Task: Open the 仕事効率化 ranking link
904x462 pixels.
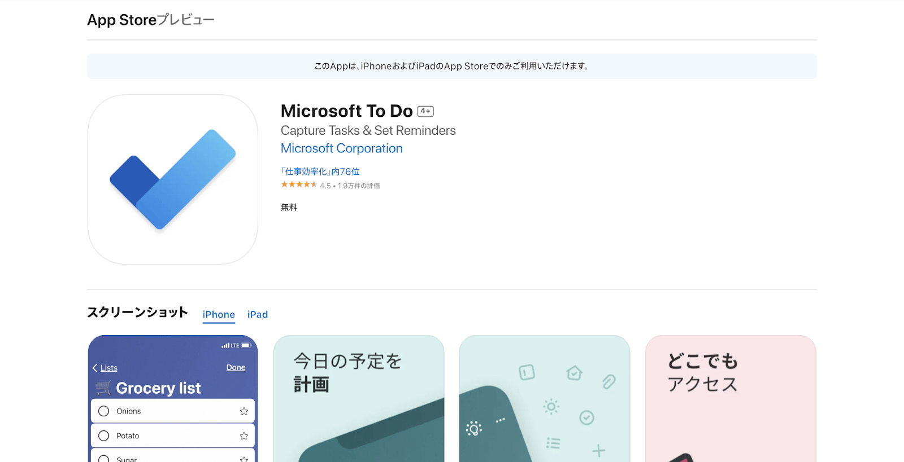Action: pyautogui.click(x=320, y=171)
